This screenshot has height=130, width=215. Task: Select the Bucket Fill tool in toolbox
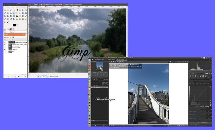[x=20, y=16]
